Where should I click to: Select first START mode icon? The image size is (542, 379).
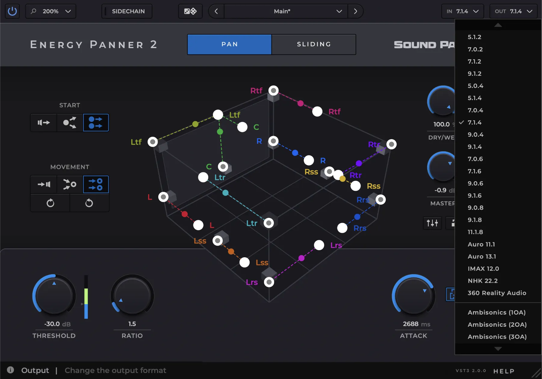[44, 123]
